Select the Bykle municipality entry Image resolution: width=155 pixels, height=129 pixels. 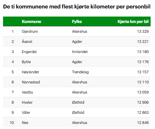coord(26,62)
